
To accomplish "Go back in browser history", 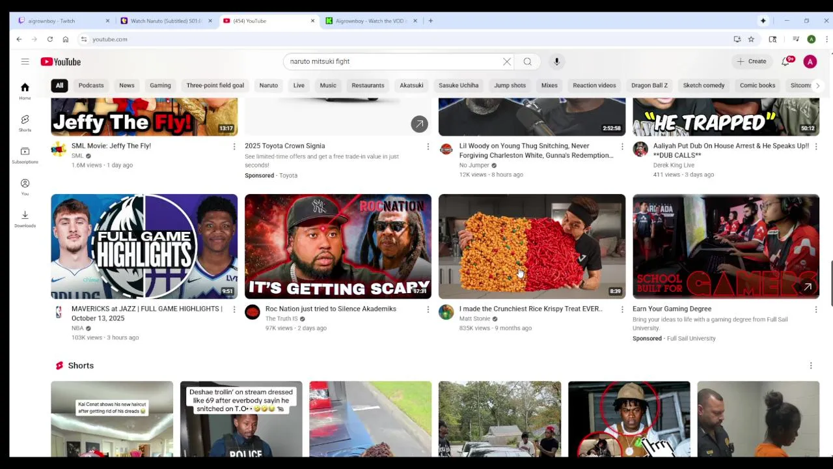I will 19,39.
